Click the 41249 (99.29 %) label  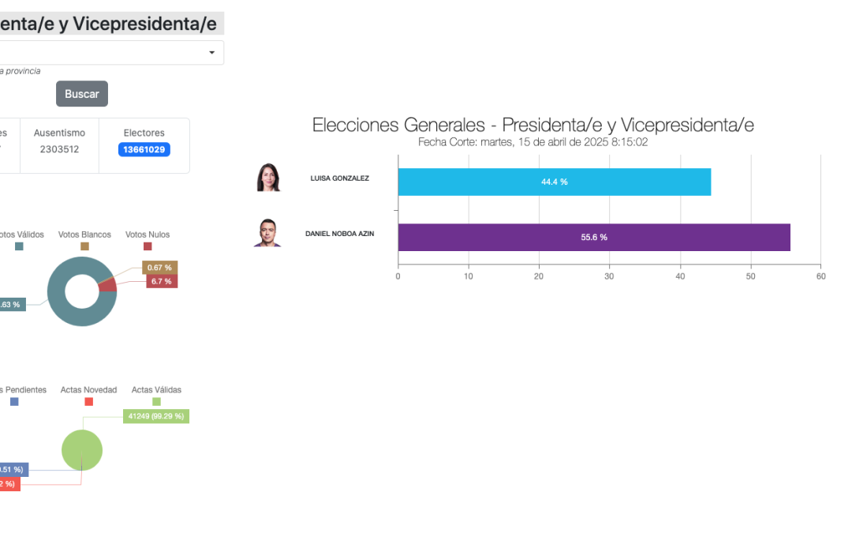(156, 416)
